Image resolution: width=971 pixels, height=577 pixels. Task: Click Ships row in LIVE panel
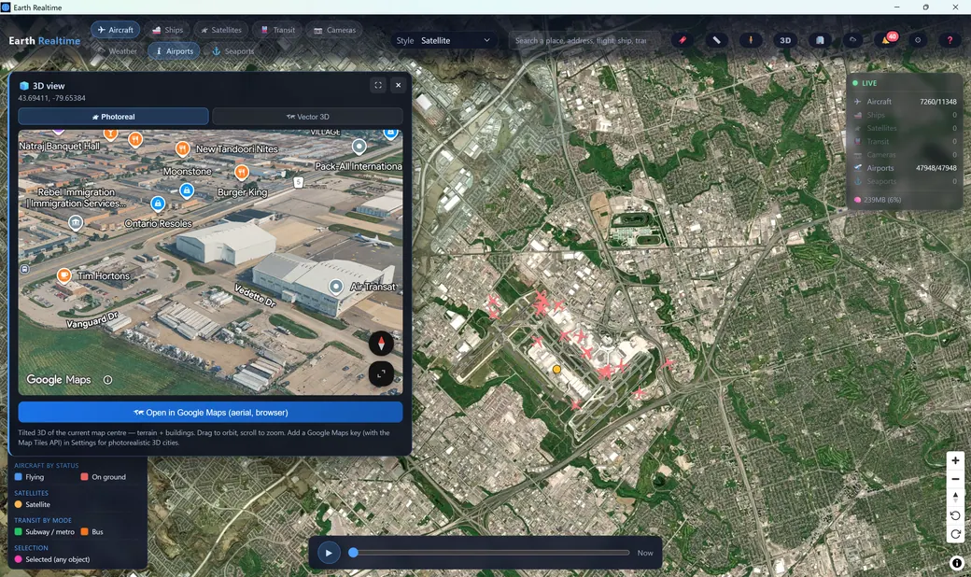tap(905, 115)
